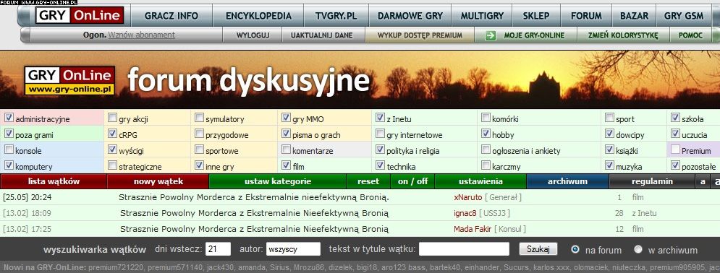Check the sportowe checkbox
720x273 pixels.
pyautogui.click(x=199, y=149)
